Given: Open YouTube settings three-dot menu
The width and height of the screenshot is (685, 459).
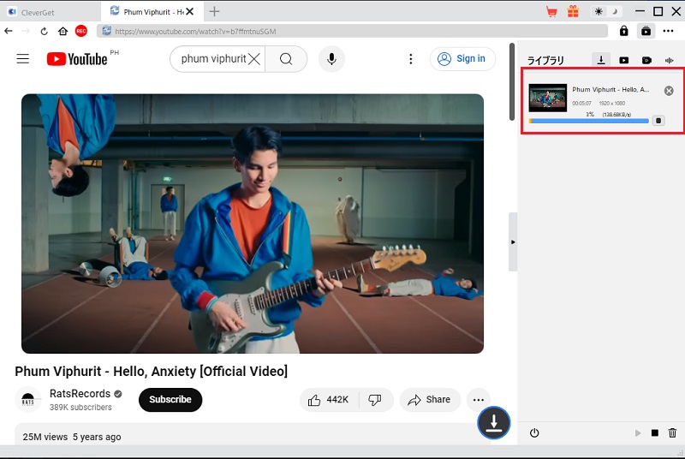Looking at the screenshot, I should (x=410, y=58).
